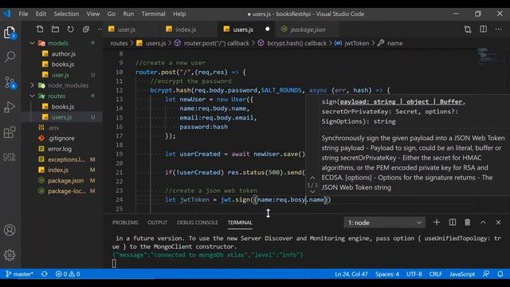Close the terminal panel
Screen dimensions: 510x287
(498, 222)
